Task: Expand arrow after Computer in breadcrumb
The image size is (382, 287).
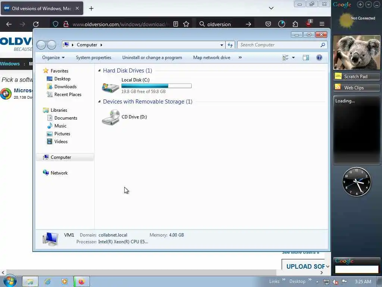Action: tap(101, 45)
